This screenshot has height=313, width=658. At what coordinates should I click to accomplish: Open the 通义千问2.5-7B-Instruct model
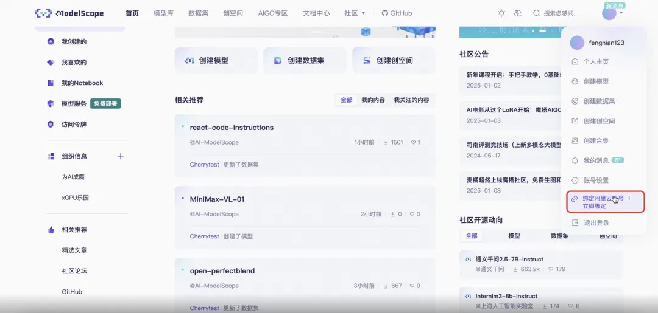[x=509, y=259]
